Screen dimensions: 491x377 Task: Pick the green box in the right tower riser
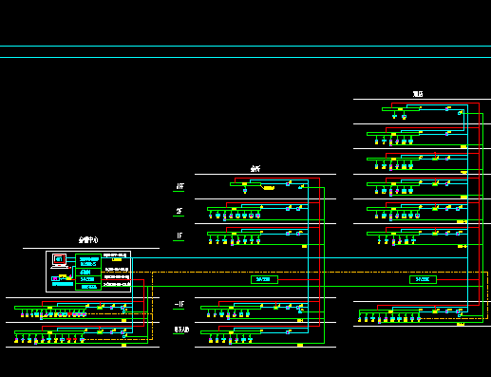423,279
